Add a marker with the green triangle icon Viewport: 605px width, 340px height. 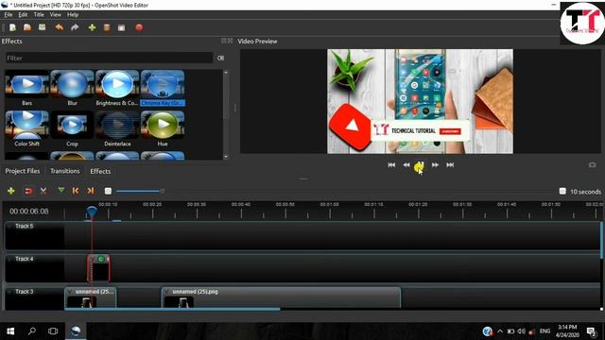(60, 190)
